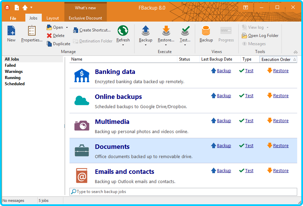Expand the Execute Backup dropdown
The image size is (303, 206).
pyautogui.click(x=146, y=45)
